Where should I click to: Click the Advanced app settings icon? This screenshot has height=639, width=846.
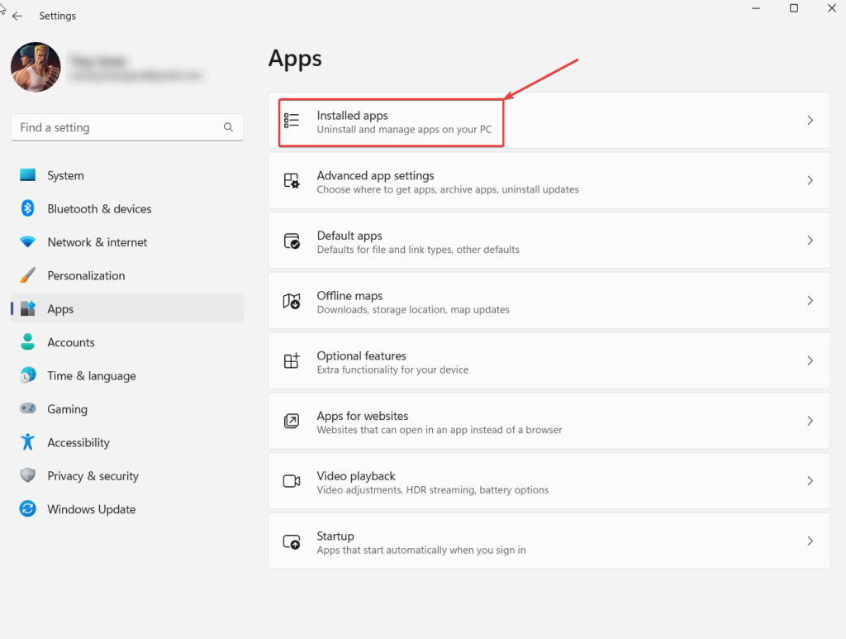click(x=292, y=181)
